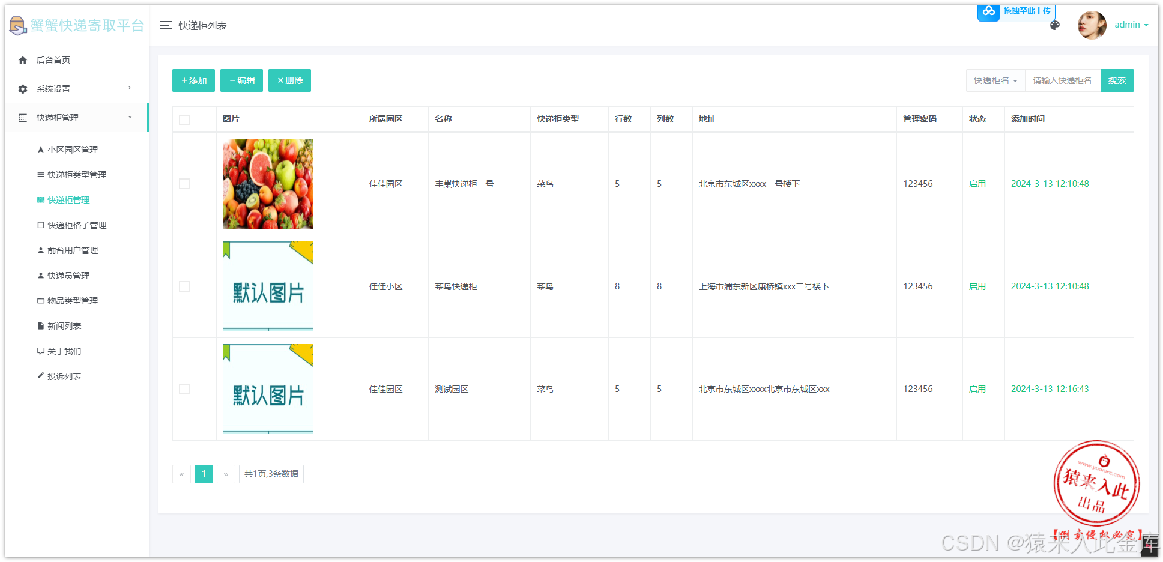Open 新闻列表 page

[x=64, y=326]
